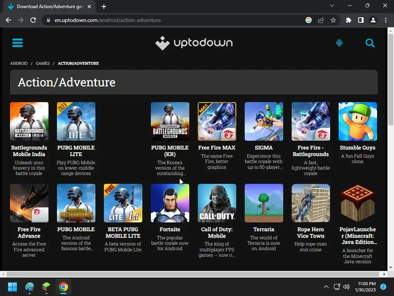Open the notification center badge
This screenshot has height=296, width=394.
(383, 287)
